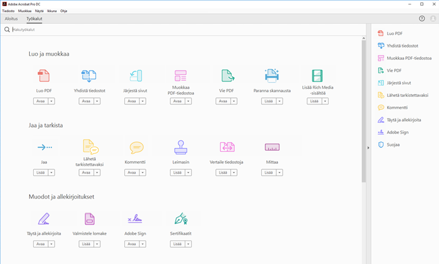Click Avaa button under Vie PDF
The image size is (439, 264).
(223, 101)
